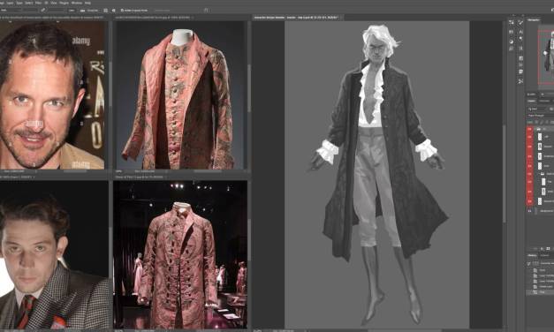Open the Pass Through blend mode dropdown
The height and width of the screenshot is (332, 554).
[x=540, y=116]
